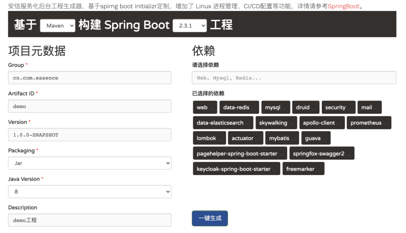Focus the Description input field
The width and height of the screenshot is (406, 233).
point(89,220)
